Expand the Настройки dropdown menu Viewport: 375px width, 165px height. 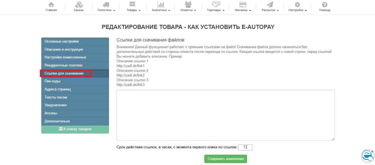click(297, 10)
